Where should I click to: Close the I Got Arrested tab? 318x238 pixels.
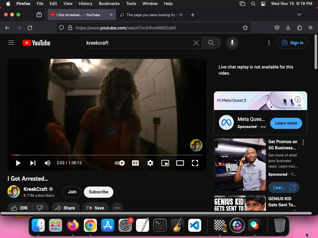[111, 15]
